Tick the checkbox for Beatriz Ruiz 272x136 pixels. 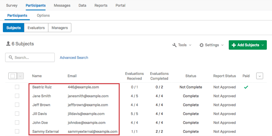[17, 87]
